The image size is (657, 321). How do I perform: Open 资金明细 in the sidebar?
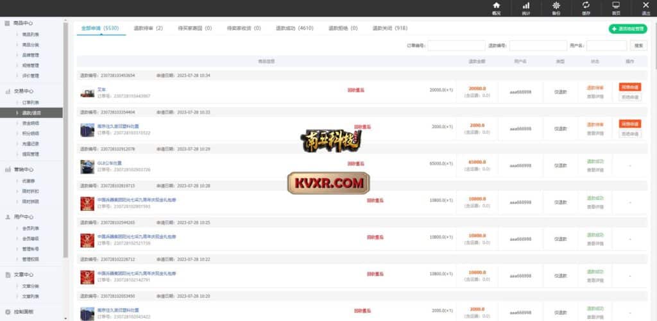tap(30, 123)
